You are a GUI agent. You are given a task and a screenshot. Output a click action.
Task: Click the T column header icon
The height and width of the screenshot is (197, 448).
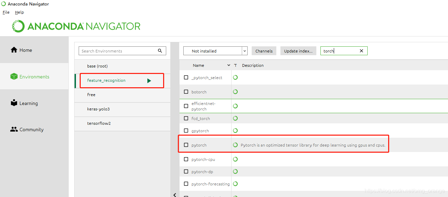click(x=235, y=65)
